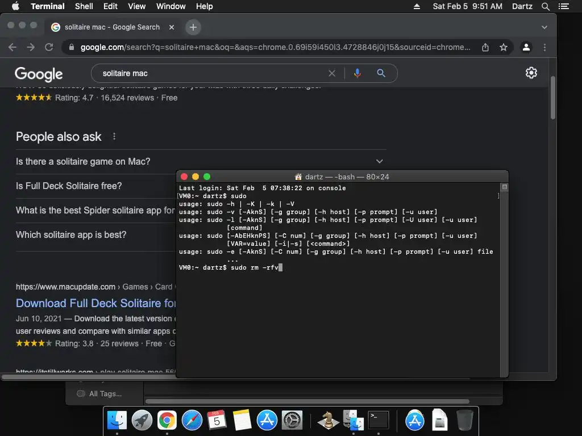Open the Window menu

point(171,6)
